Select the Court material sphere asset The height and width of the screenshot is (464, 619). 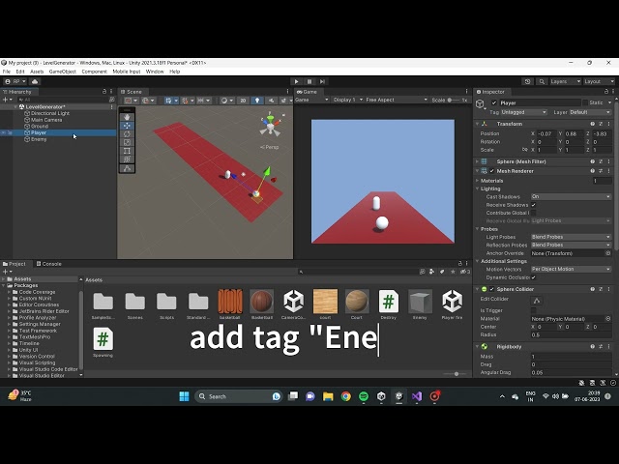point(357,302)
